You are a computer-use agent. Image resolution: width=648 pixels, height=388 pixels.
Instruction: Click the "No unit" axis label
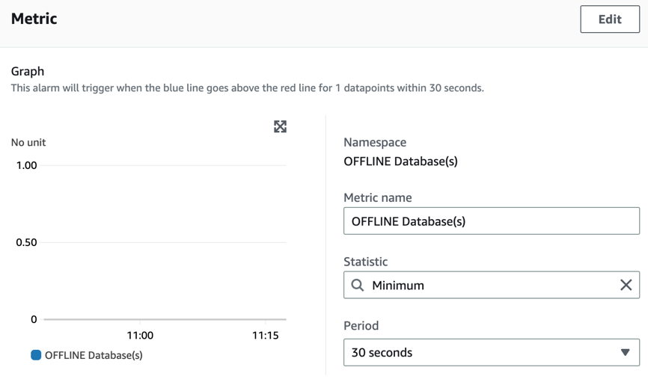(x=28, y=142)
